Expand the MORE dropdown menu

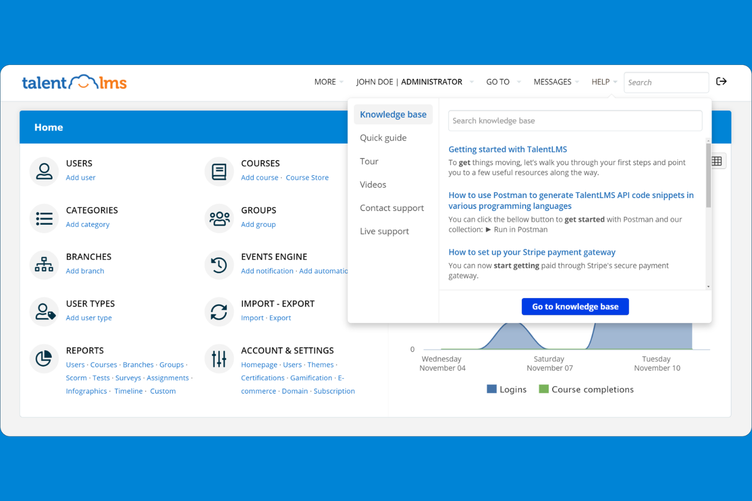point(329,82)
